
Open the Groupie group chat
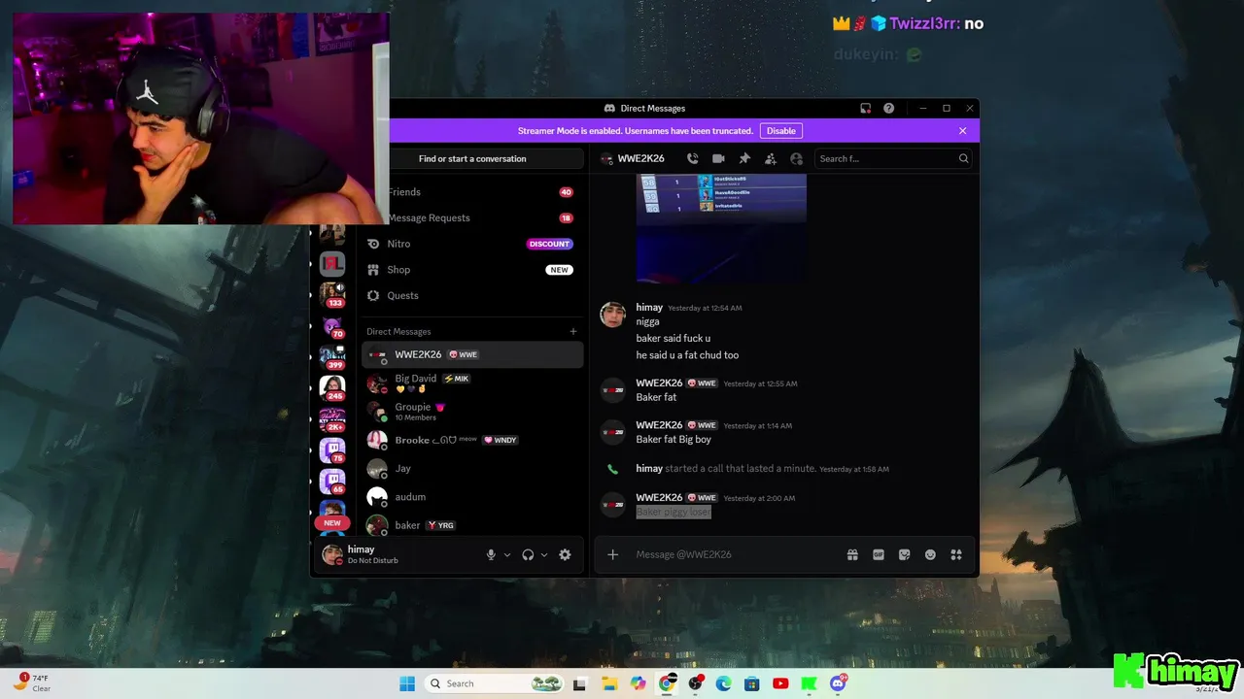(x=473, y=412)
